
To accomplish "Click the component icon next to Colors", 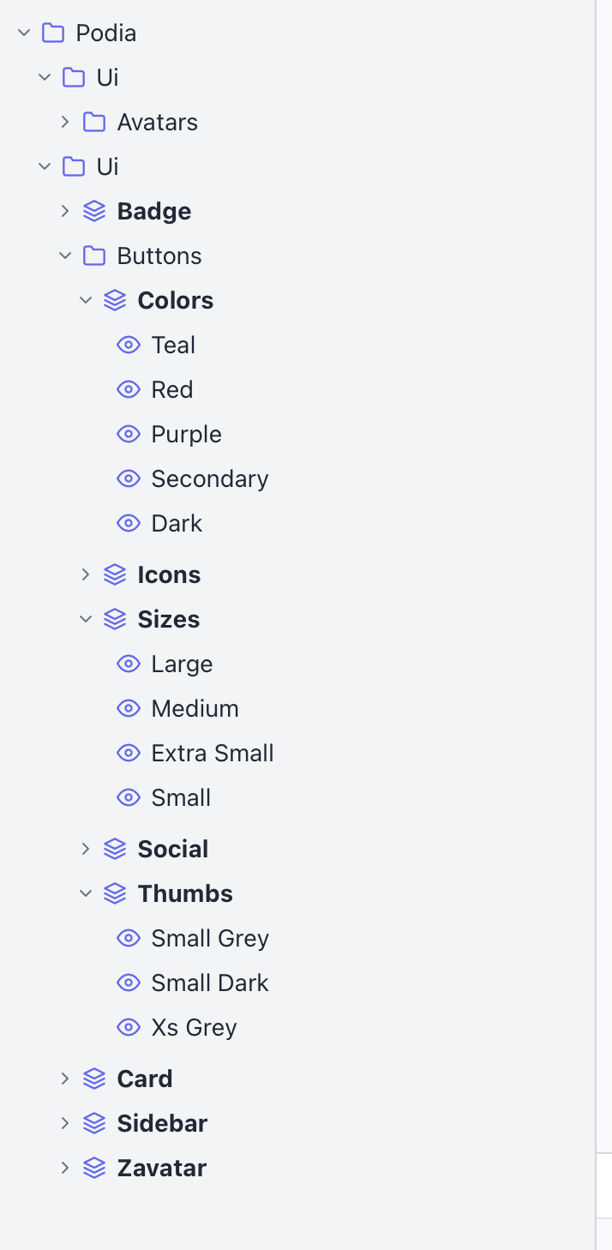I will (x=115, y=300).
